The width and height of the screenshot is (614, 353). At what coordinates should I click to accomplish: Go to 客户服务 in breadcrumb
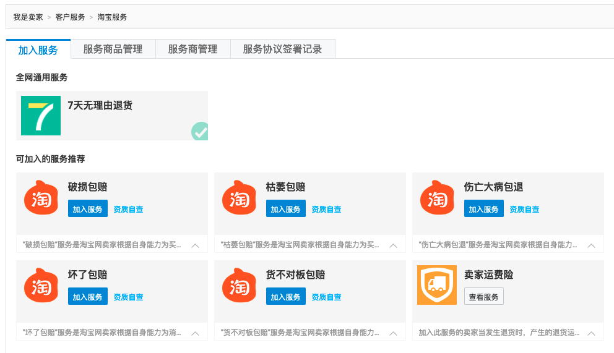click(70, 17)
